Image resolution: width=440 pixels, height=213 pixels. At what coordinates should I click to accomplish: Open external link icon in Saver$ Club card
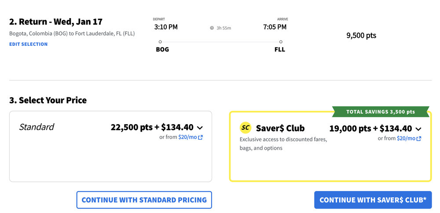click(x=419, y=139)
